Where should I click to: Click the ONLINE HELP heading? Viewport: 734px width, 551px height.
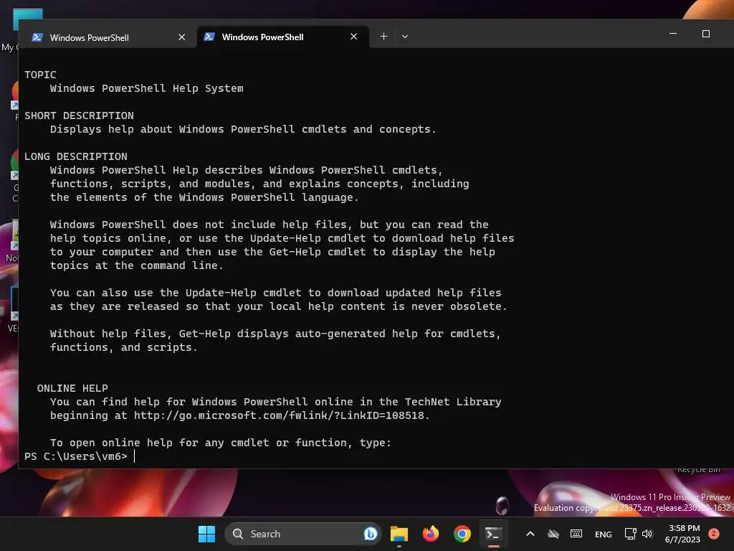(72, 388)
